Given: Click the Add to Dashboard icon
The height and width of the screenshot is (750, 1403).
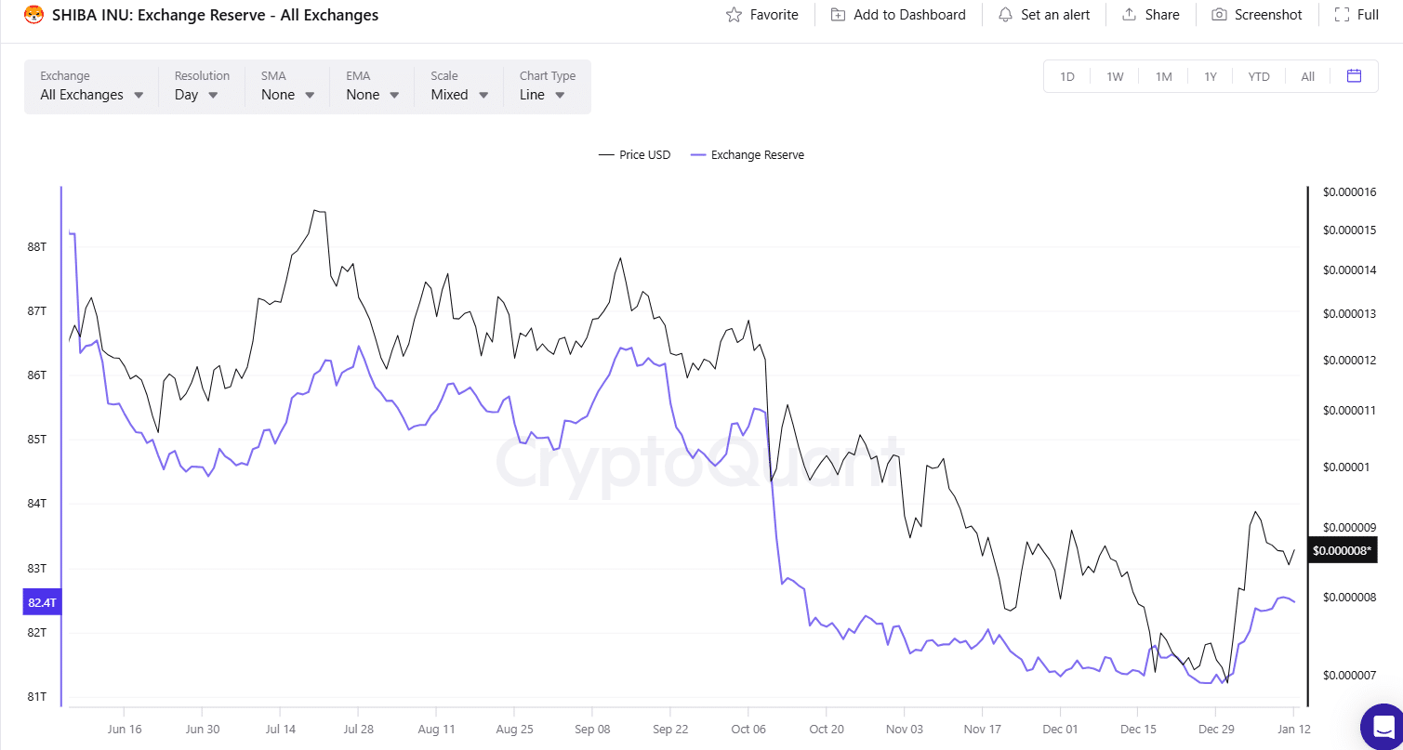Looking at the screenshot, I should (838, 15).
